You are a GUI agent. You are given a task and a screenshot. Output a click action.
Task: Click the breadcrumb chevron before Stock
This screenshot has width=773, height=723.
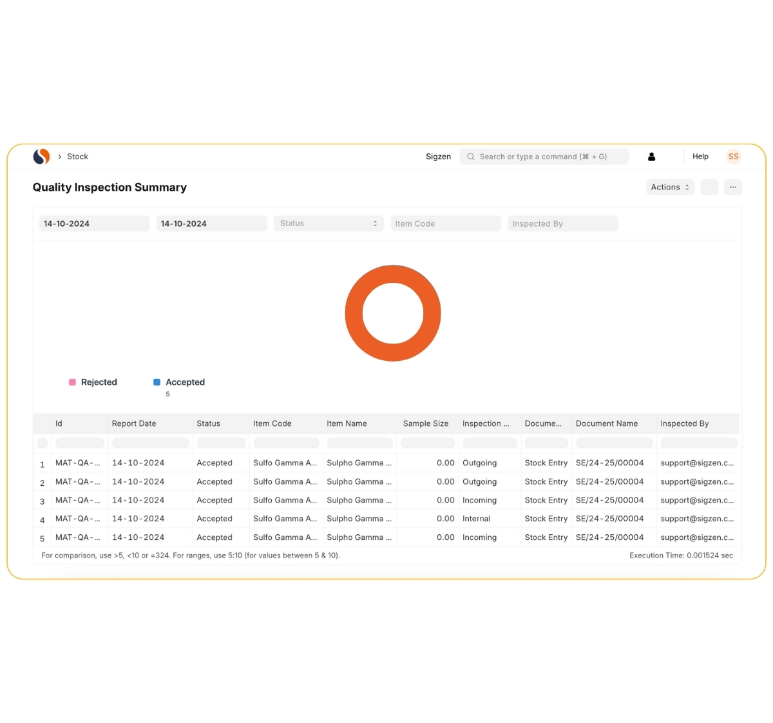click(60, 157)
